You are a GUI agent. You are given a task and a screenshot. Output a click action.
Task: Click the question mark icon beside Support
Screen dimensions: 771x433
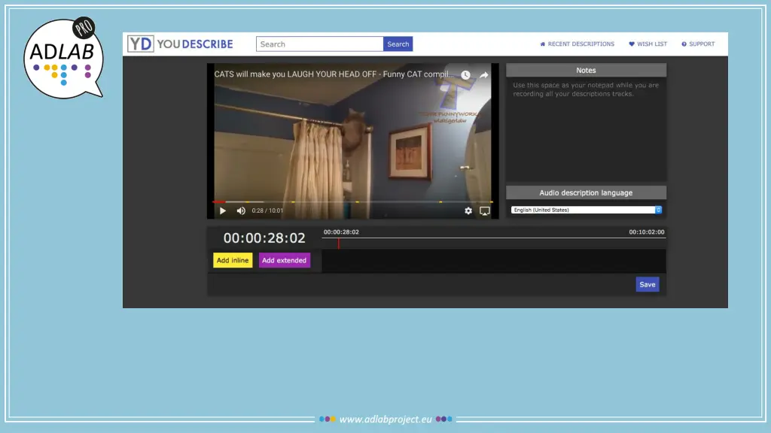tap(684, 44)
